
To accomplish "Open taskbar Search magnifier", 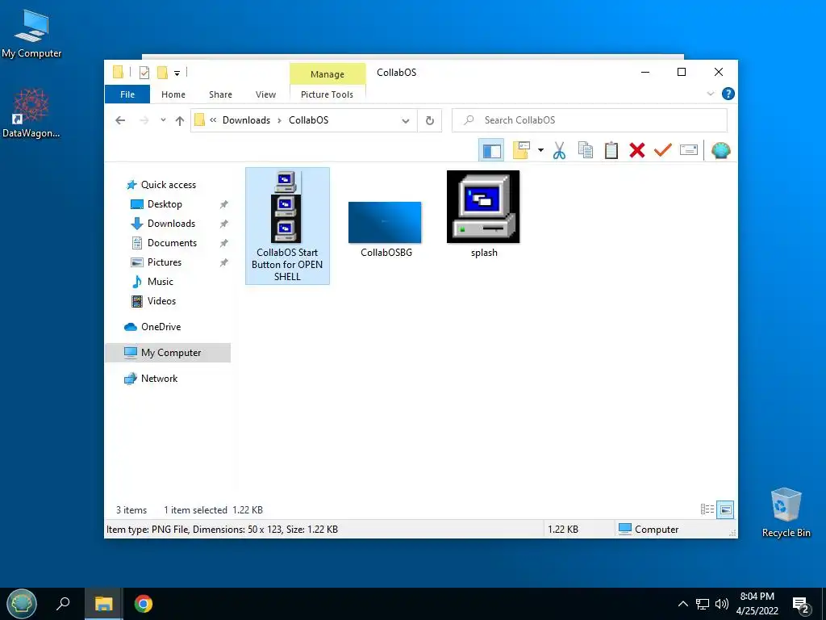I will pyautogui.click(x=63, y=604).
